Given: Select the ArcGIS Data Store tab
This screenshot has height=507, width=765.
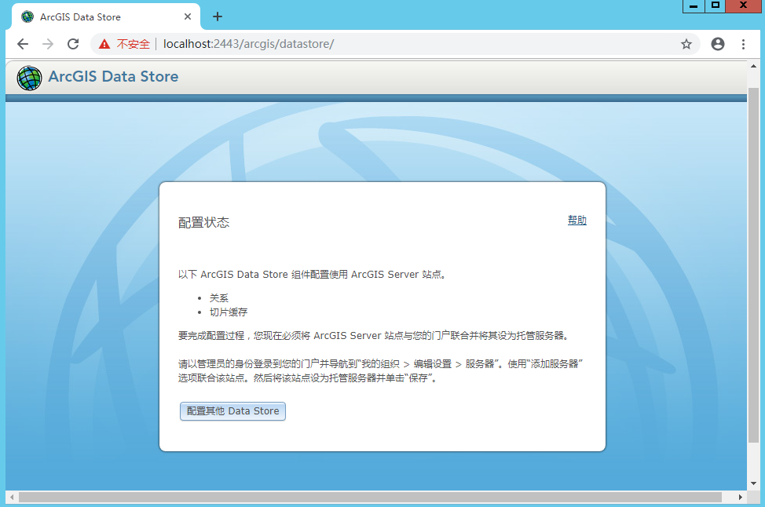Looking at the screenshot, I should click(106, 16).
